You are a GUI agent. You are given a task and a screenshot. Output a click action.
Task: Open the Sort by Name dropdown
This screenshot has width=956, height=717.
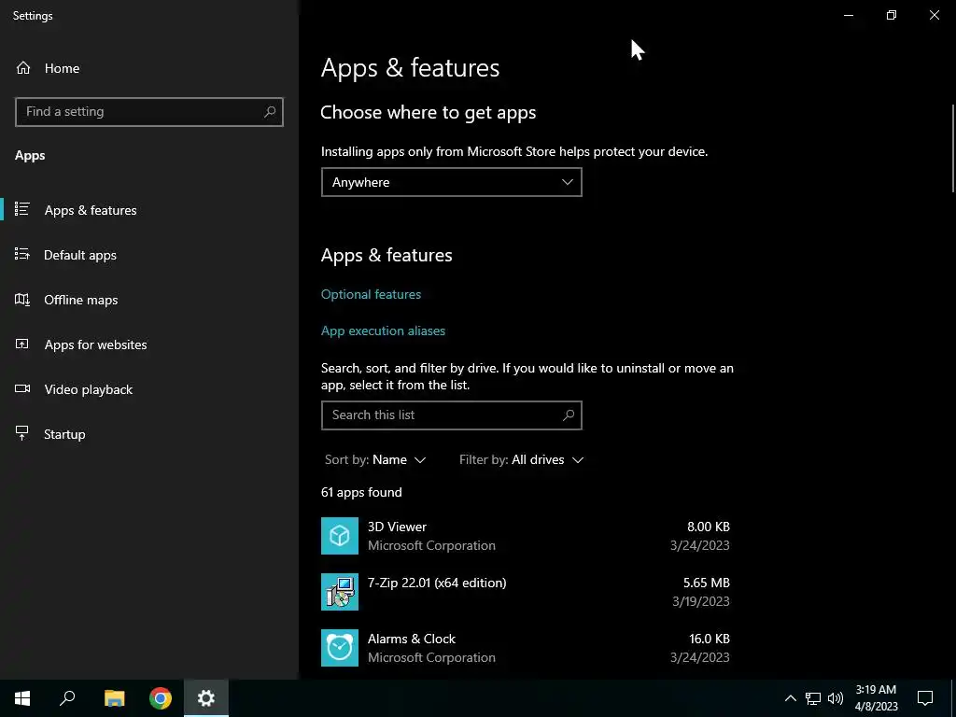click(375, 459)
